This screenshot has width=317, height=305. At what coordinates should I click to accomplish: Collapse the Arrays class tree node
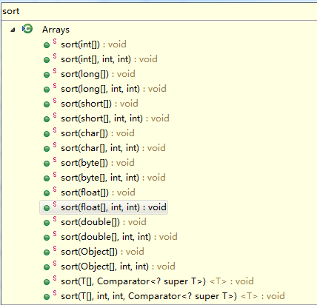pyautogui.click(x=13, y=30)
